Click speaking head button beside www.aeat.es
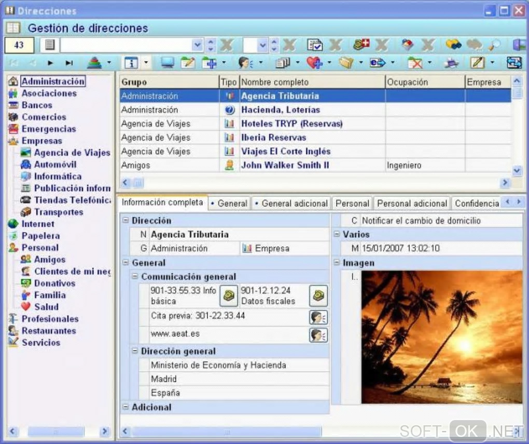This screenshot has width=529, height=444. (318, 335)
